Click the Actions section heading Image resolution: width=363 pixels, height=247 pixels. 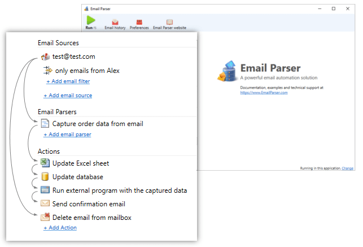(x=49, y=151)
